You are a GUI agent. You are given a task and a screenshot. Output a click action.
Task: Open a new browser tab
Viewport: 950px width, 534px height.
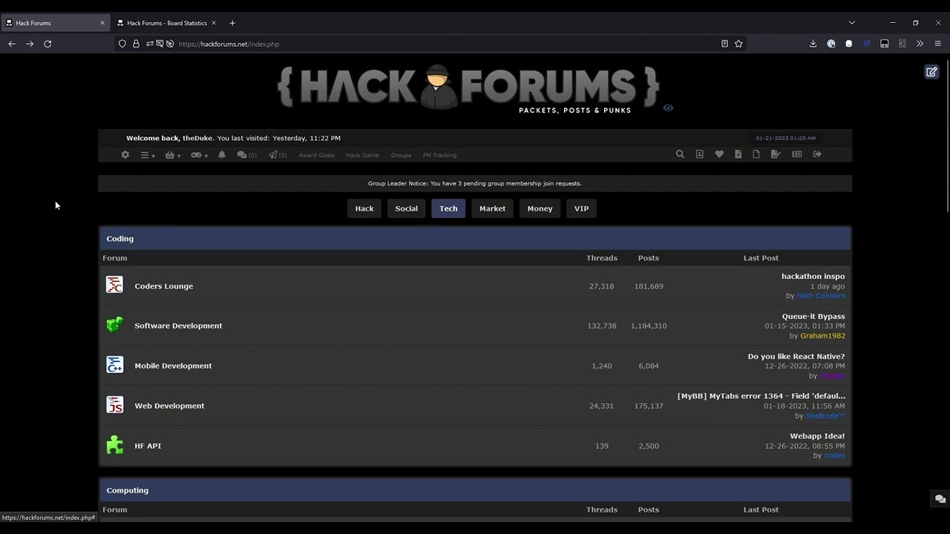point(232,23)
